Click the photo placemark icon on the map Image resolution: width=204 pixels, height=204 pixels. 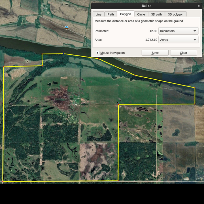tap(67, 28)
